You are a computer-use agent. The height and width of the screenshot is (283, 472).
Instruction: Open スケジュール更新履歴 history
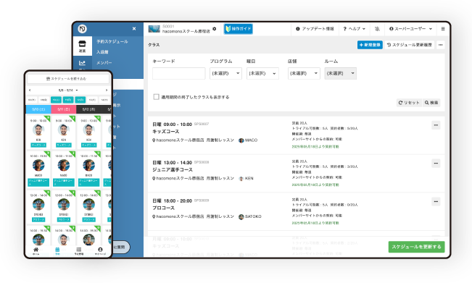click(x=410, y=45)
